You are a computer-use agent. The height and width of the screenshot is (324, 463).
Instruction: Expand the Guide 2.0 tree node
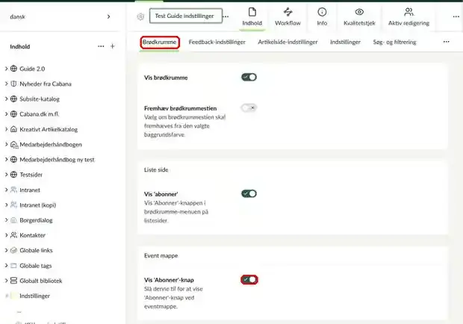(x=6, y=69)
